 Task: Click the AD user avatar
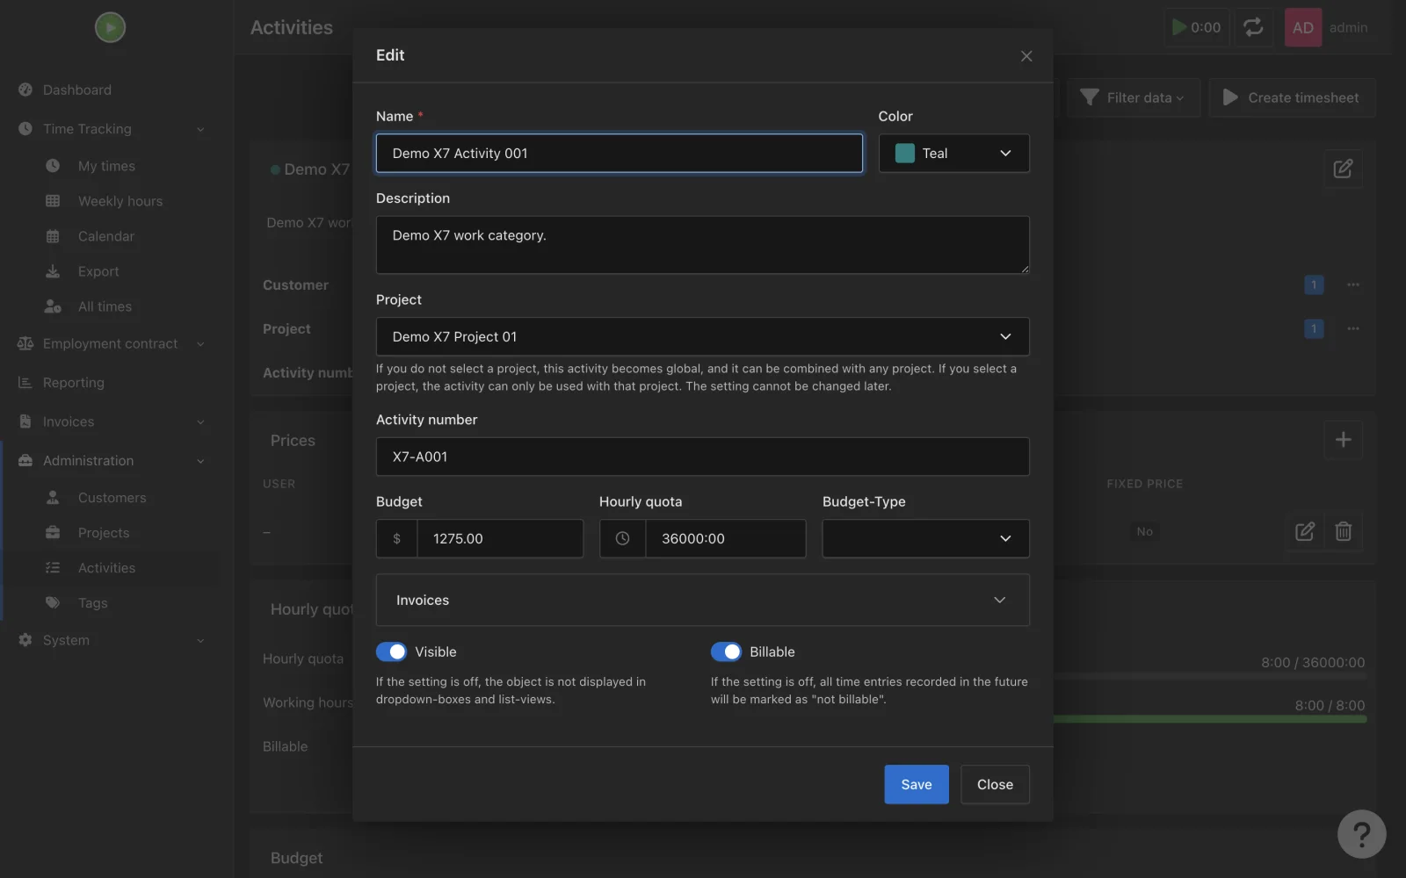[x=1303, y=27]
